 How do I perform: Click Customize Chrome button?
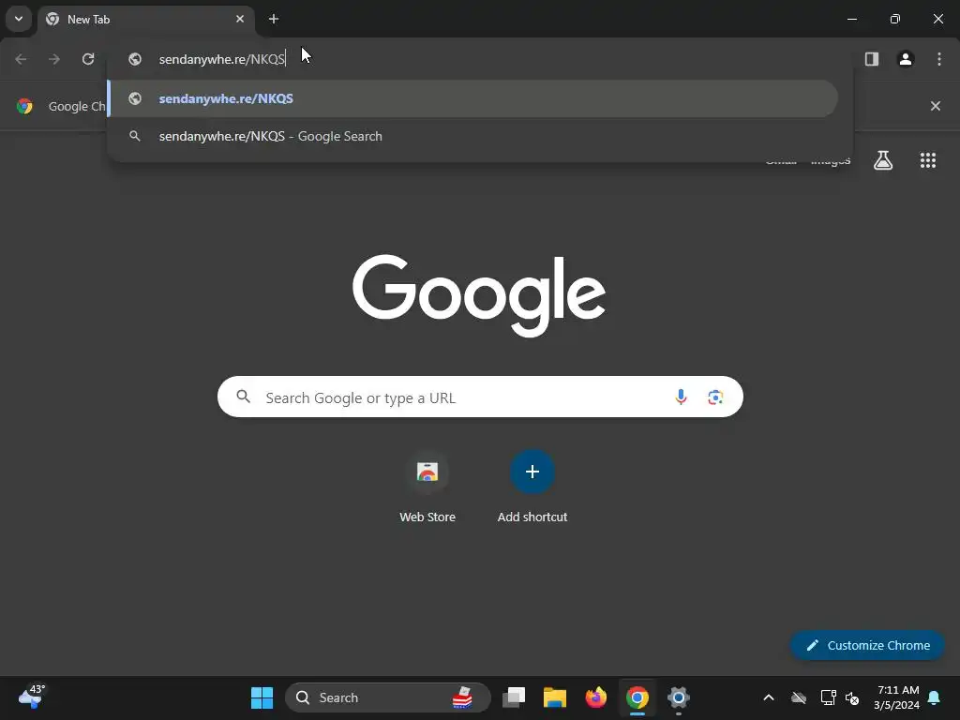(867, 645)
